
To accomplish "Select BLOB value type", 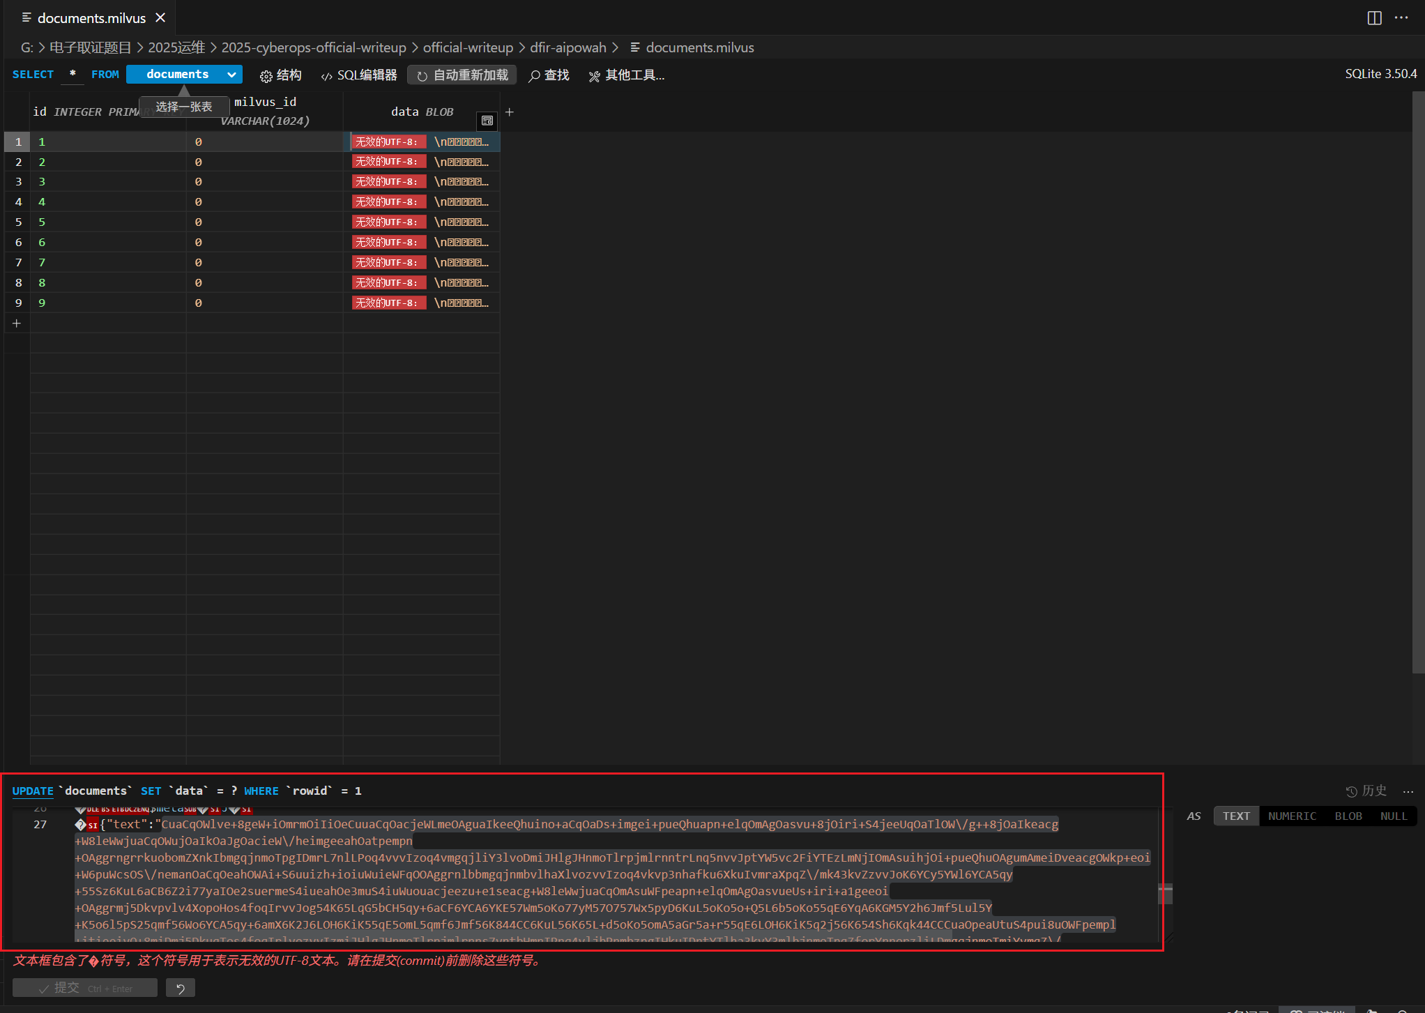I will (1348, 816).
